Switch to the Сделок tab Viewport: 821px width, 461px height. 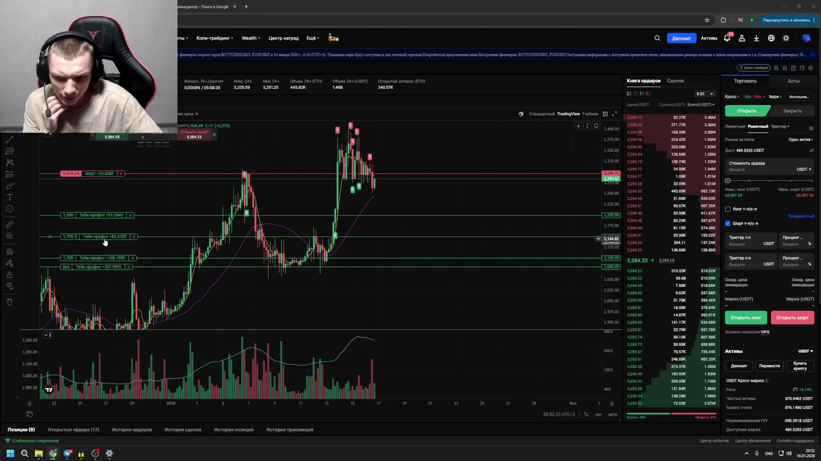point(675,81)
